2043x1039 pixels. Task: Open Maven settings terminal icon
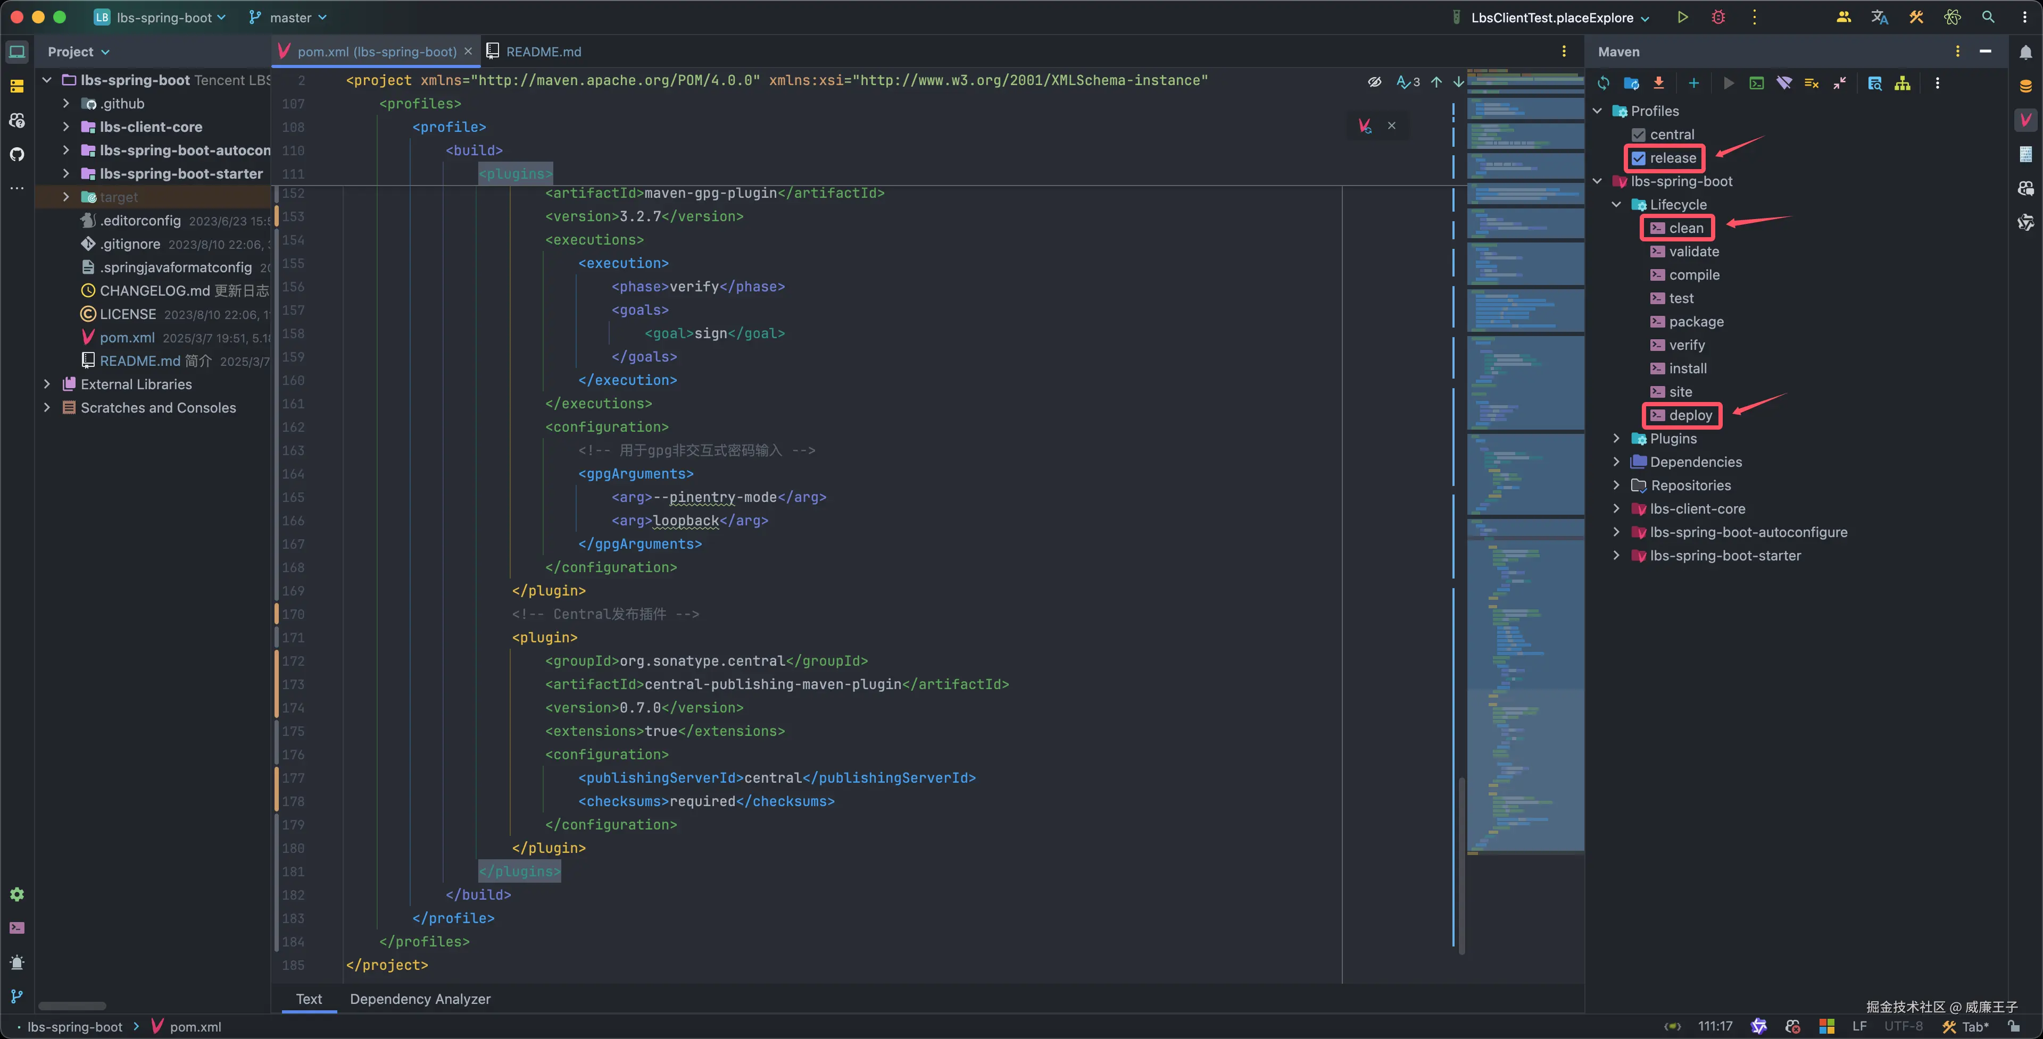click(x=1757, y=83)
